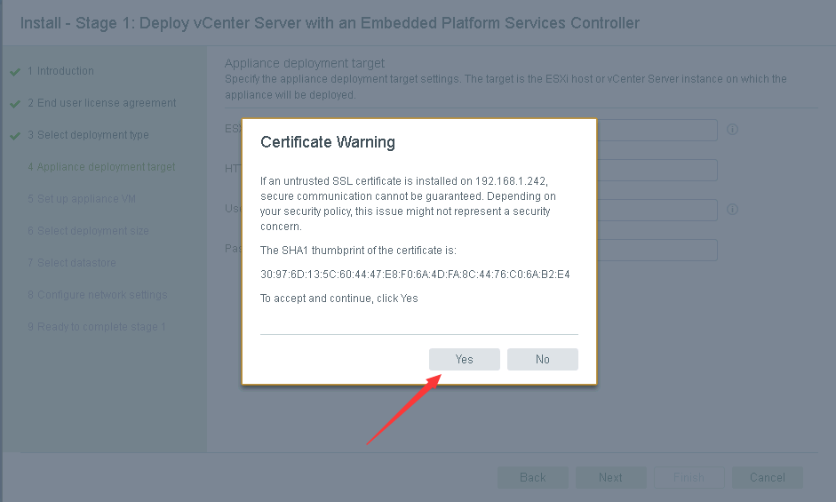
Task: Select step 6 Select deployment size
Action: coord(89,231)
